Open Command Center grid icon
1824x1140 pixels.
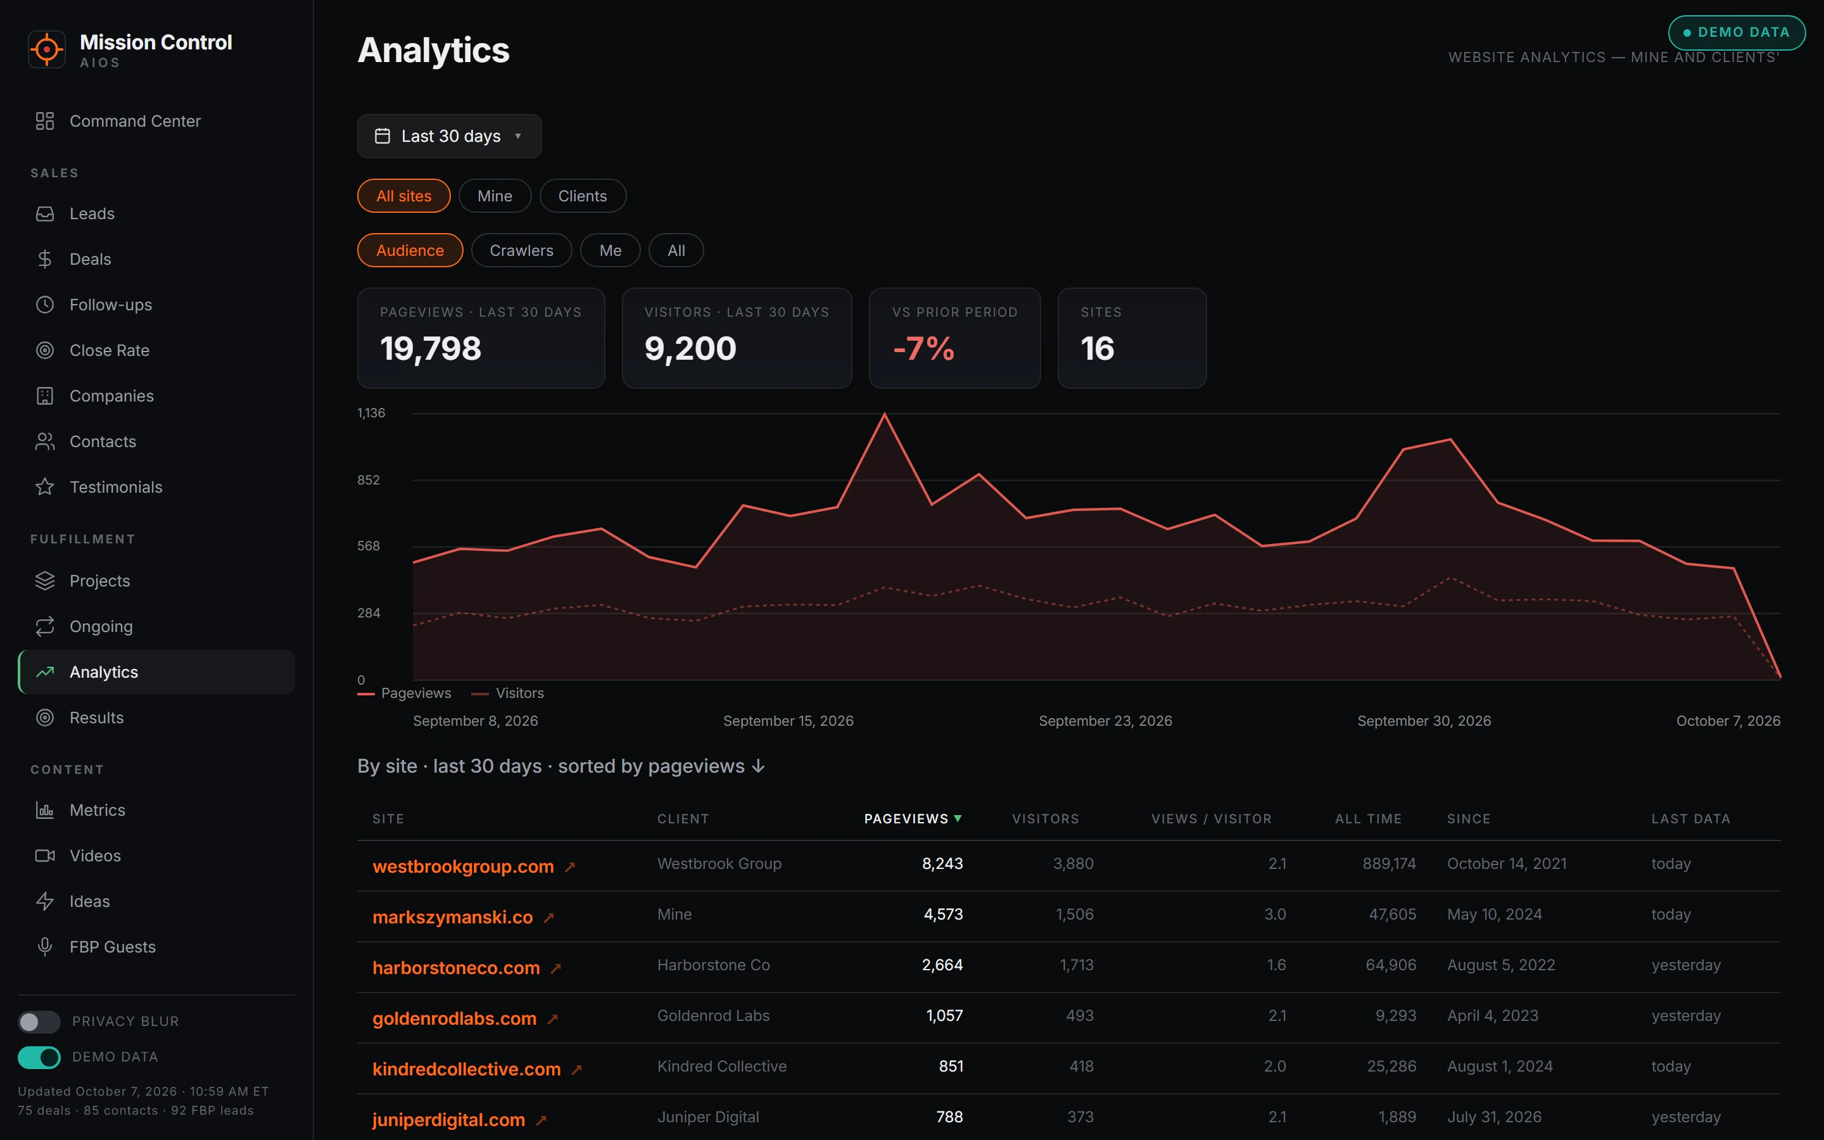coord(45,120)
